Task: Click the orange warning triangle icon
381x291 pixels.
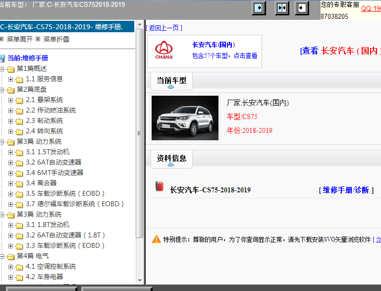Action: (x=156, y=239)
